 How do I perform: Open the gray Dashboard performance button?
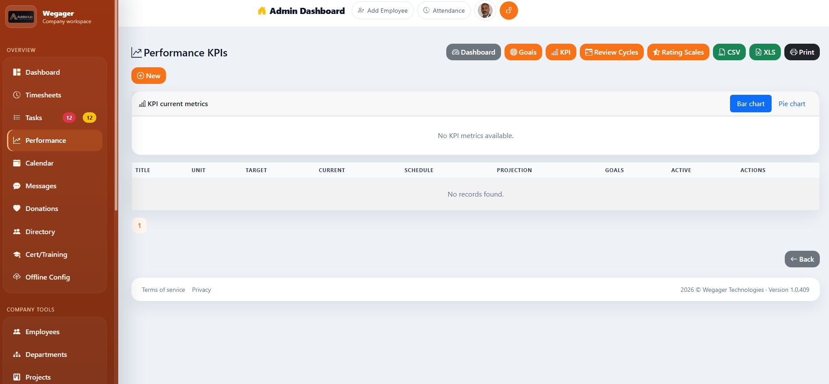click(x=473, y=52)
